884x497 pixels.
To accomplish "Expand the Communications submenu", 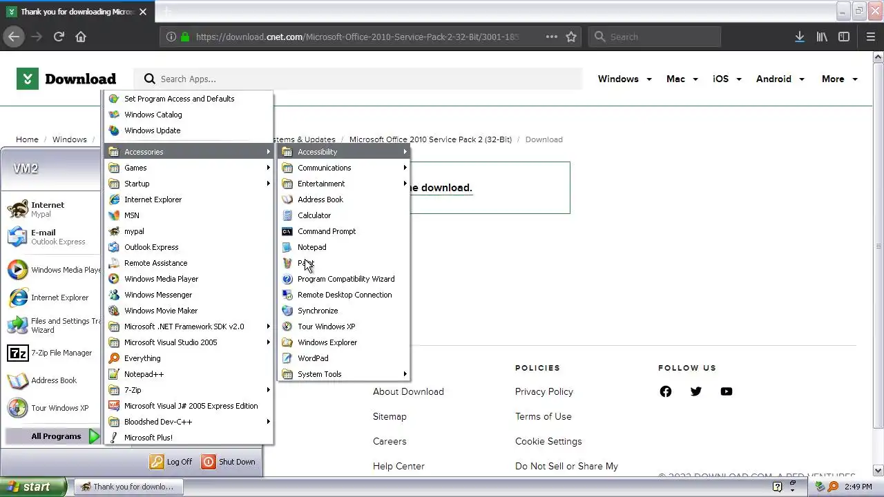I will click(x=343, y=168).
